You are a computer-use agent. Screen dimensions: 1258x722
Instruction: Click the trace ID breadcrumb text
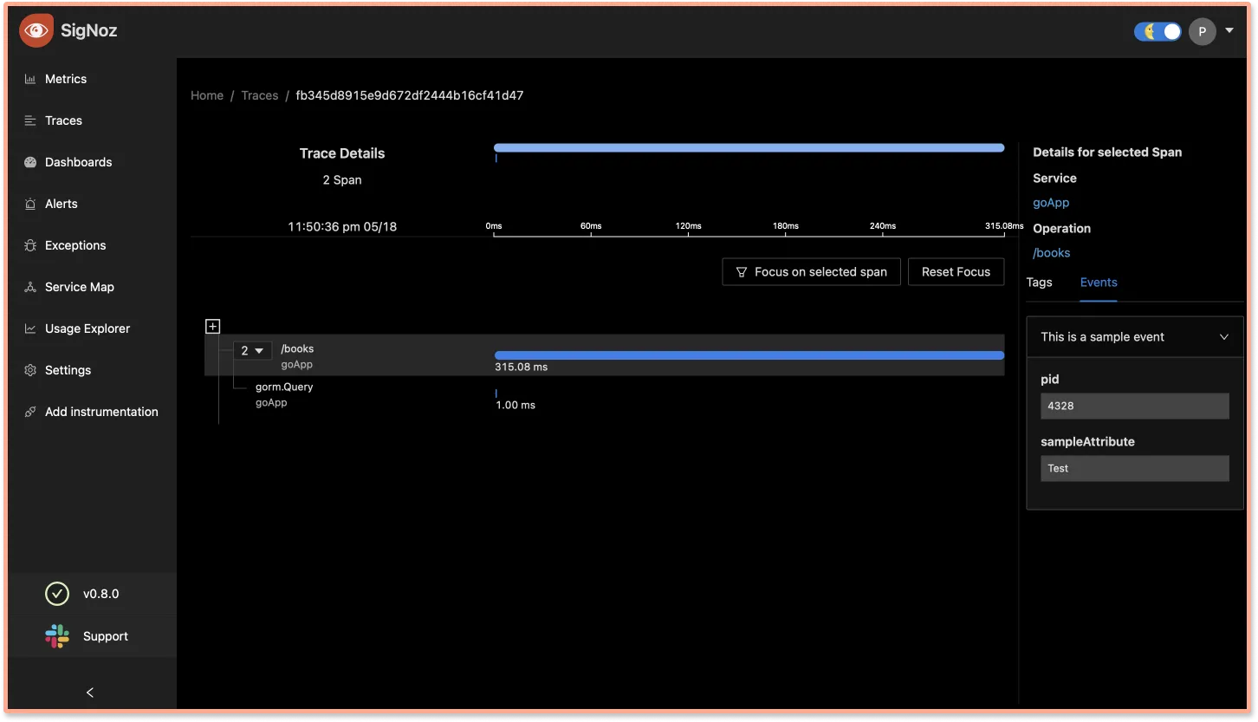click(x=410, y=95)
